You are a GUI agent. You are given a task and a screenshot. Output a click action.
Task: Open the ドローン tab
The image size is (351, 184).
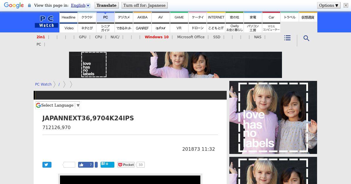[197, 28]
